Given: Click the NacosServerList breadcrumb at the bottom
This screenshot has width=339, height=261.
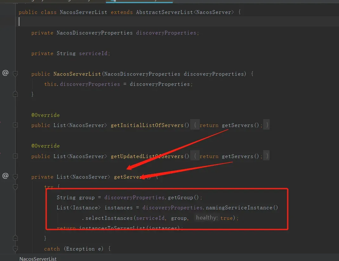Looking at the screenshot, I should pyautogui.click(x=38, y=259).
